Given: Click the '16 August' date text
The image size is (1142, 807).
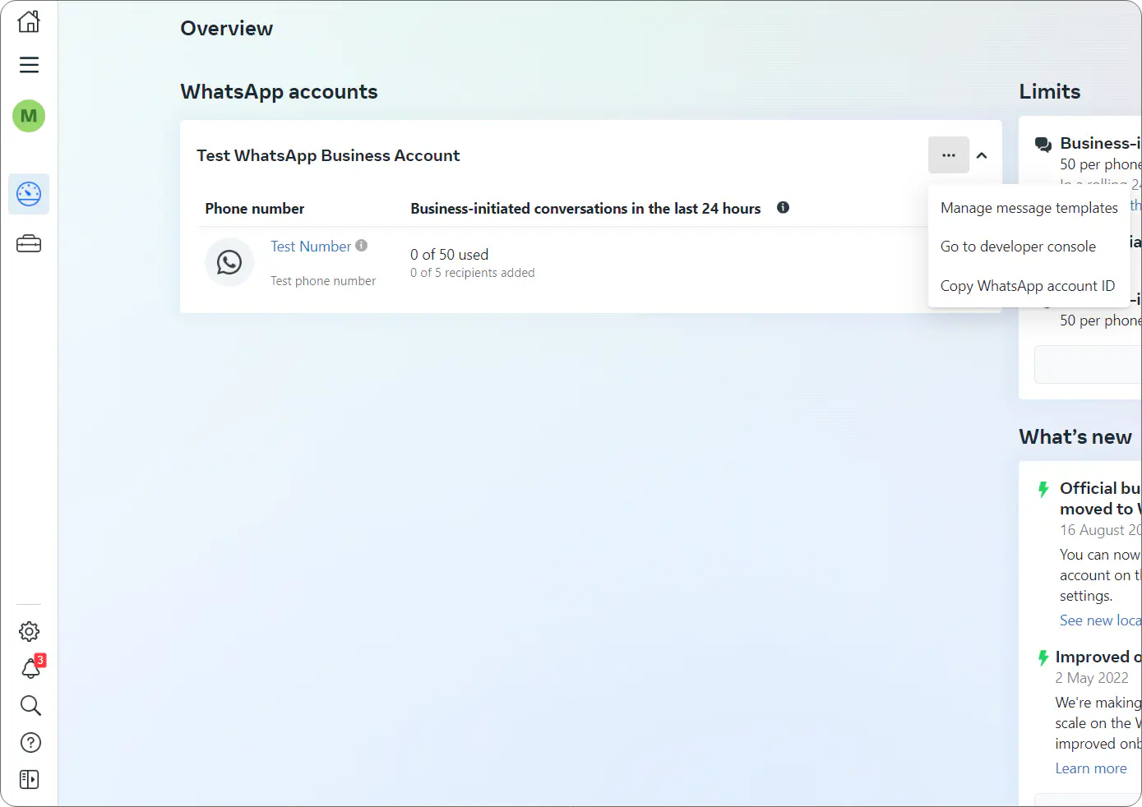Looking at the screenshot, I should tap(1100, 530).
